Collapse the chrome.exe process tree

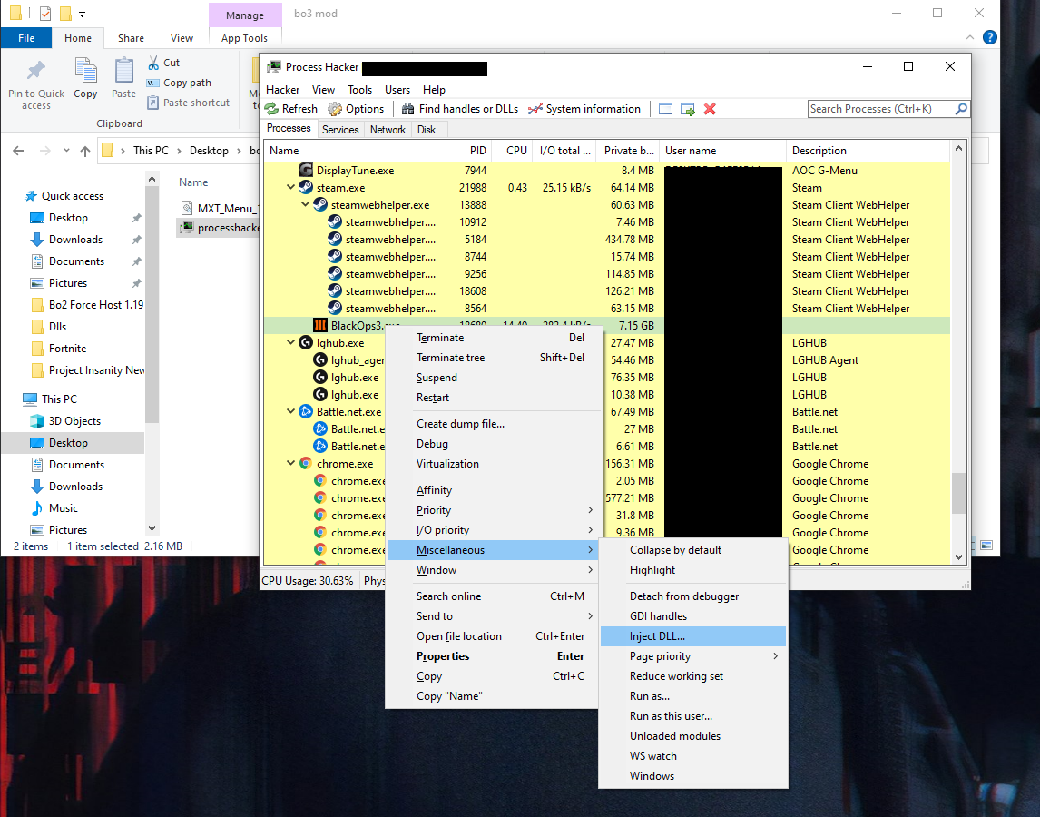(x=290, y=464)
